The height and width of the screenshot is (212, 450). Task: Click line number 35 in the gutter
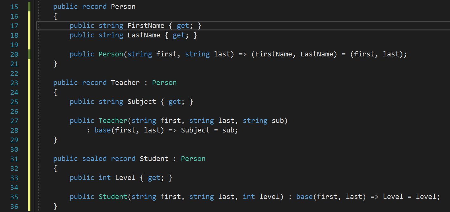tap(14, 197)
